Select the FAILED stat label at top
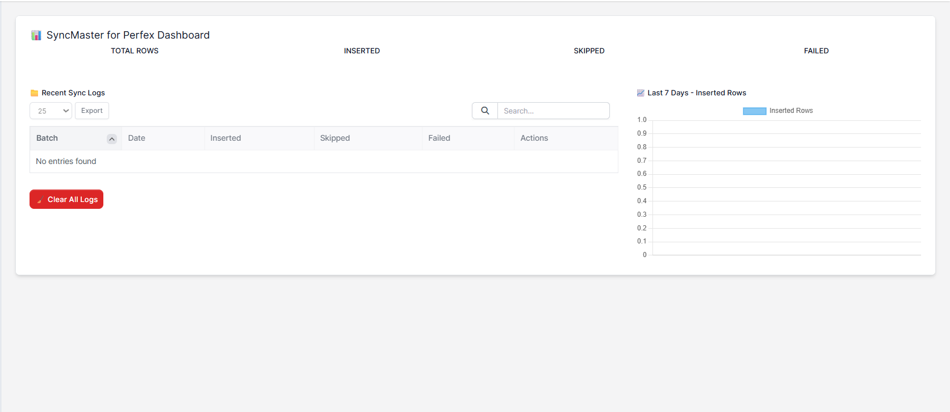This screenshot has width=950, height=412. pyautogui.click(x=816, y=51)
